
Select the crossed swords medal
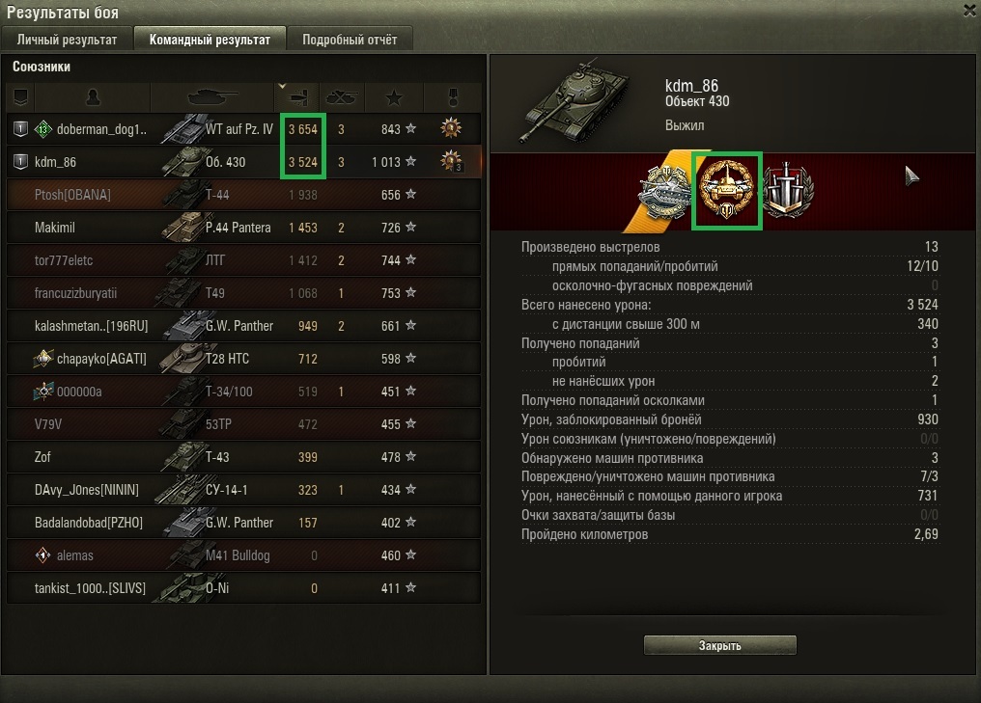[788, 191]
